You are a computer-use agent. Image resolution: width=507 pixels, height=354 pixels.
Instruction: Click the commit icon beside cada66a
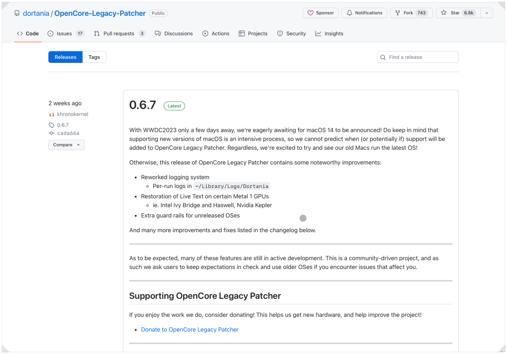[x=51, y=133]
